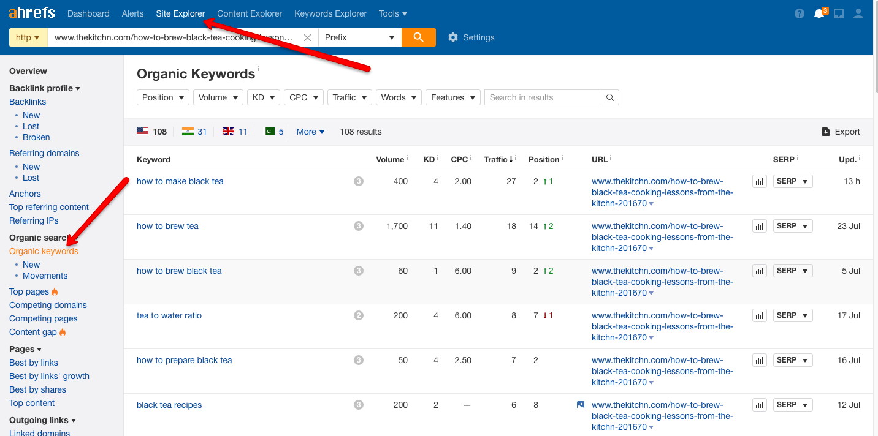Open the CPC filter dropdown
878x436 pixels.
coord(303,97)
